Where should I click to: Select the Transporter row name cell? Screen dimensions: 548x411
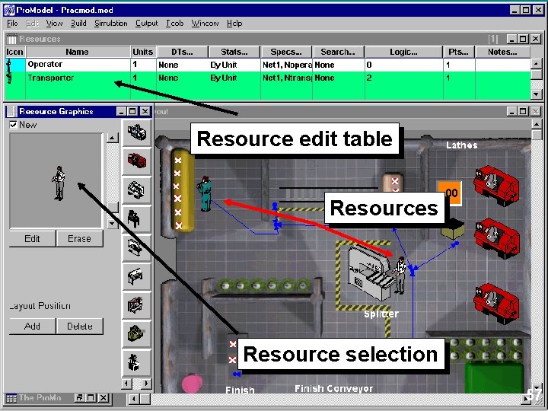point(78,78)
